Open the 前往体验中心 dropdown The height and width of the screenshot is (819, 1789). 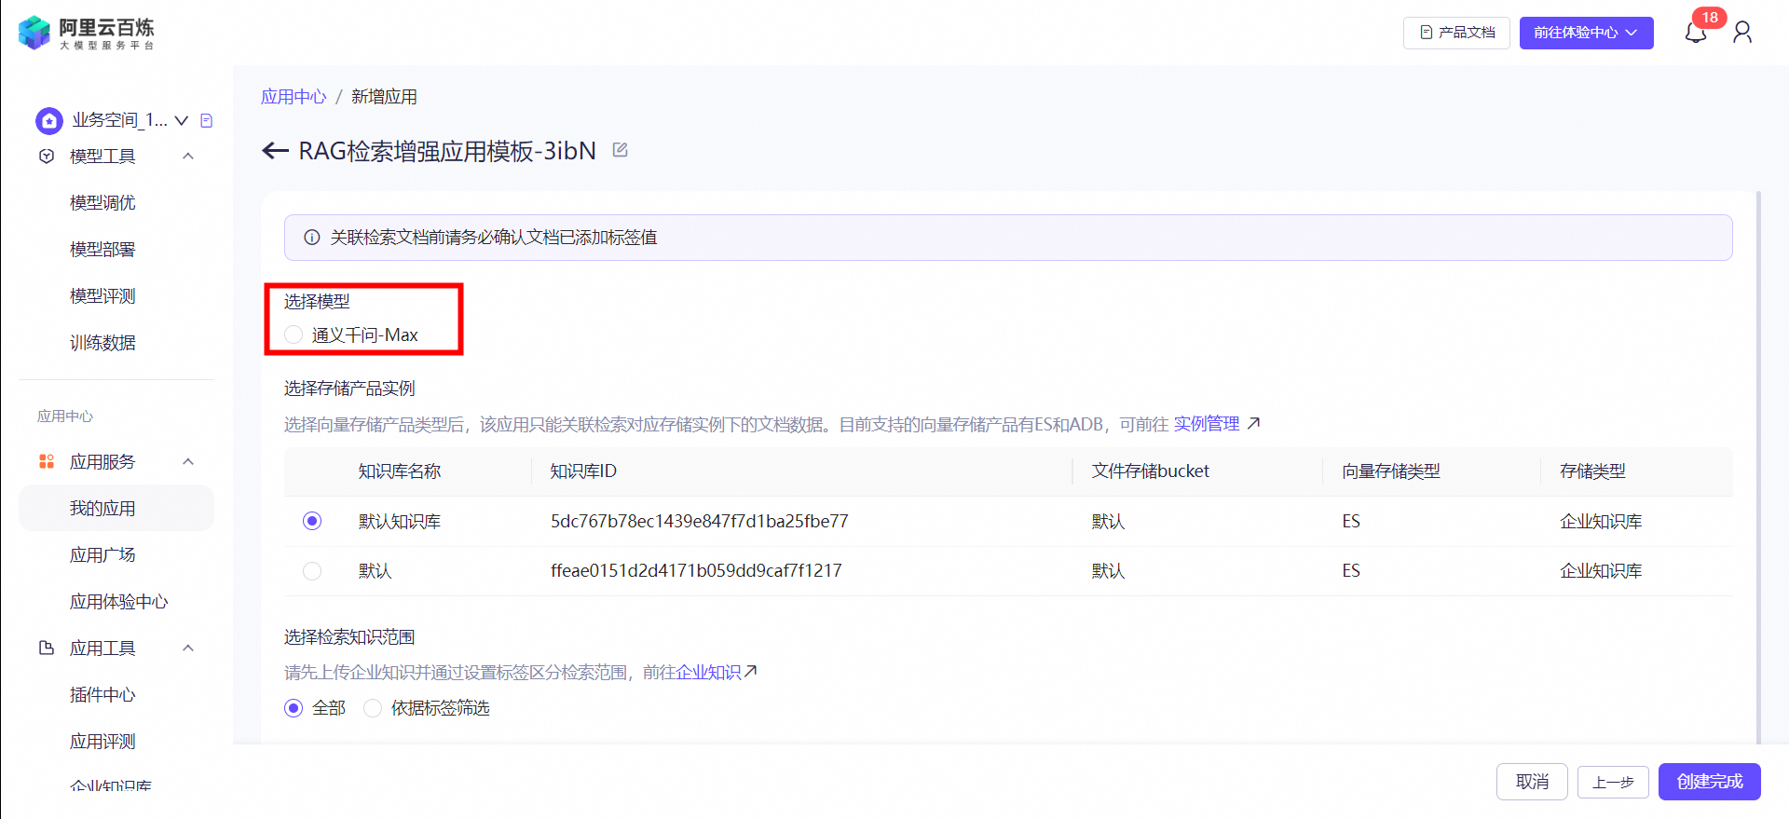coord(1586,33)
